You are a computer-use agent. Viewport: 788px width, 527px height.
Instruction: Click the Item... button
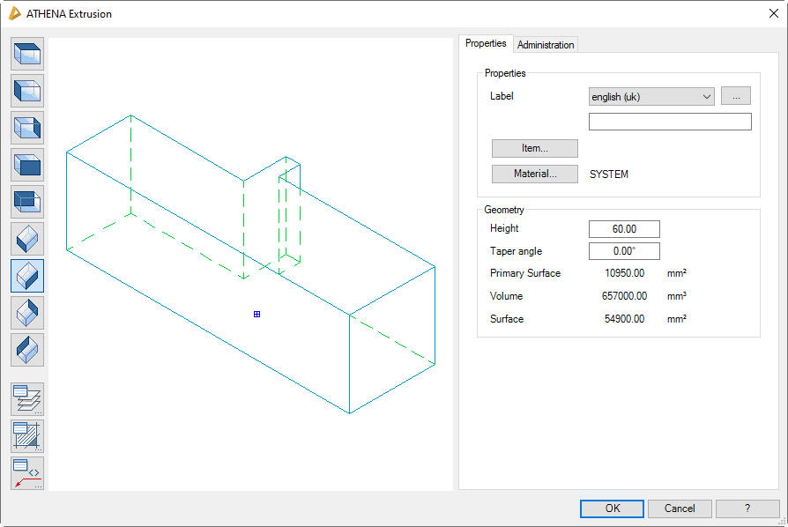click(535, 148)
